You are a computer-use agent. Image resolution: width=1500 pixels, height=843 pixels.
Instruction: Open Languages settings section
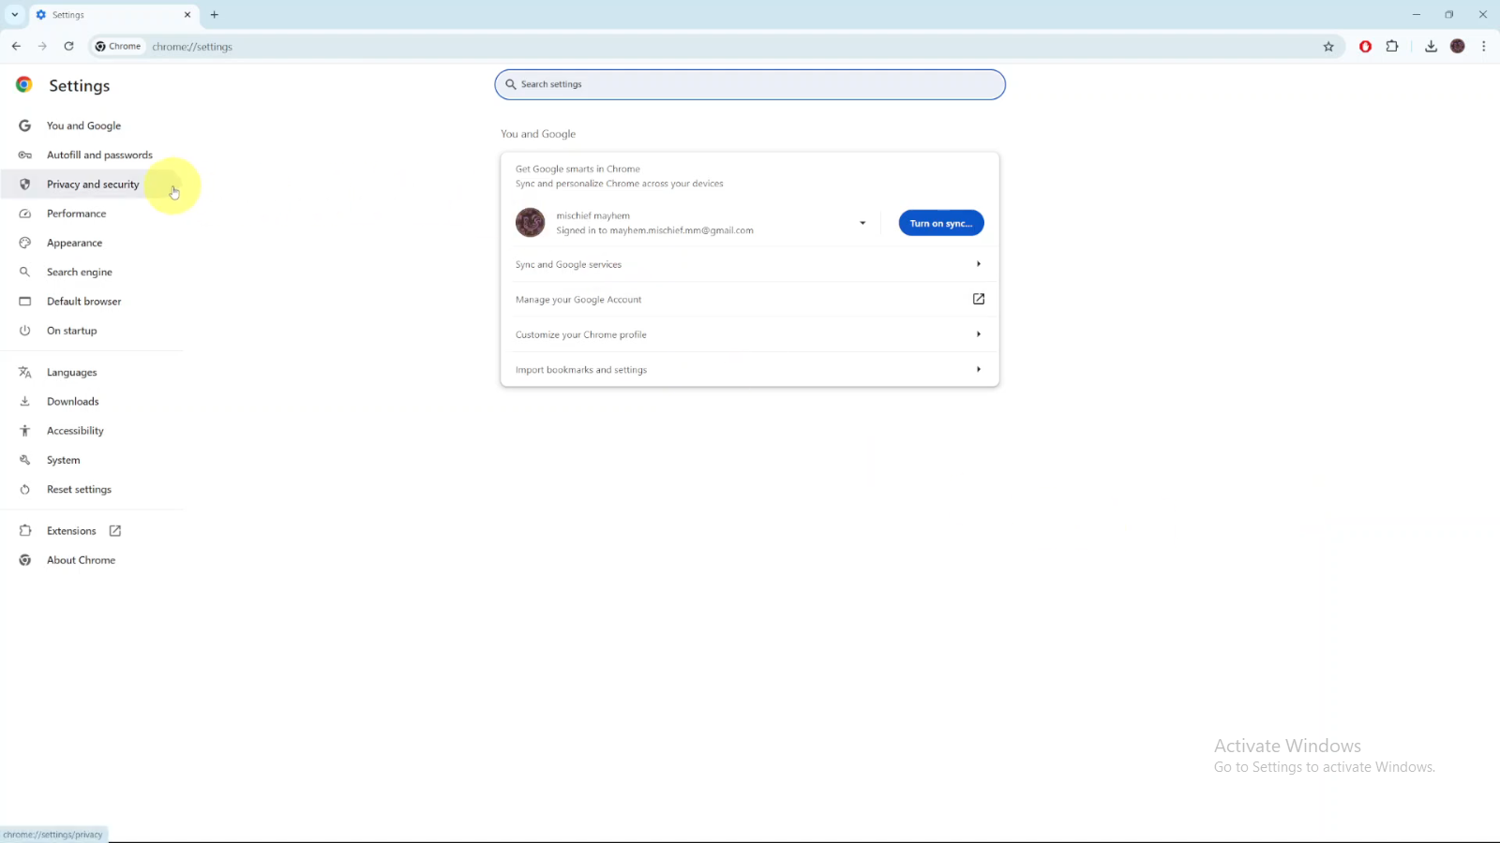tap(94, 372)
